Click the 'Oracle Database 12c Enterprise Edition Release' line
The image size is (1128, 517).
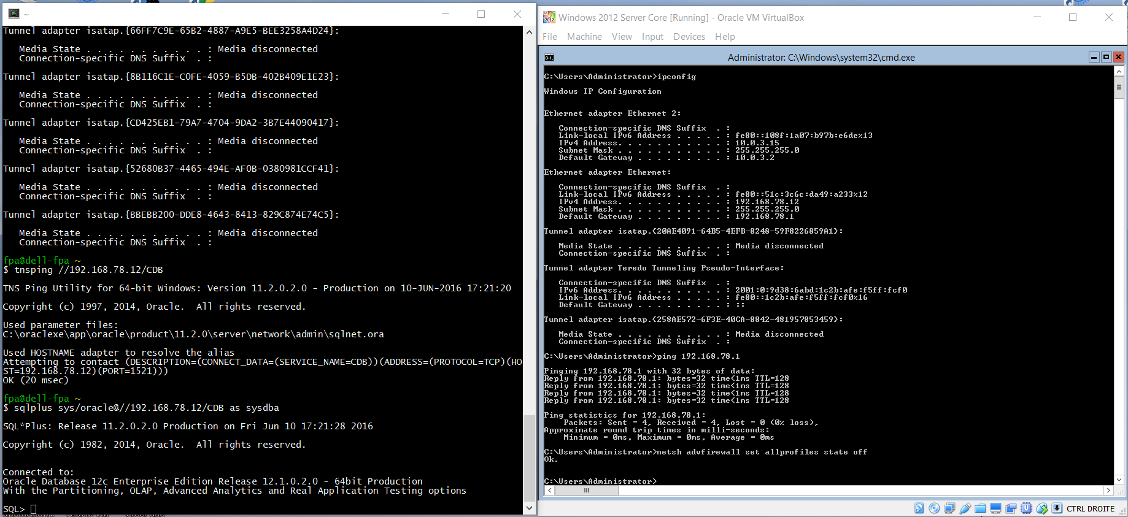213,481
